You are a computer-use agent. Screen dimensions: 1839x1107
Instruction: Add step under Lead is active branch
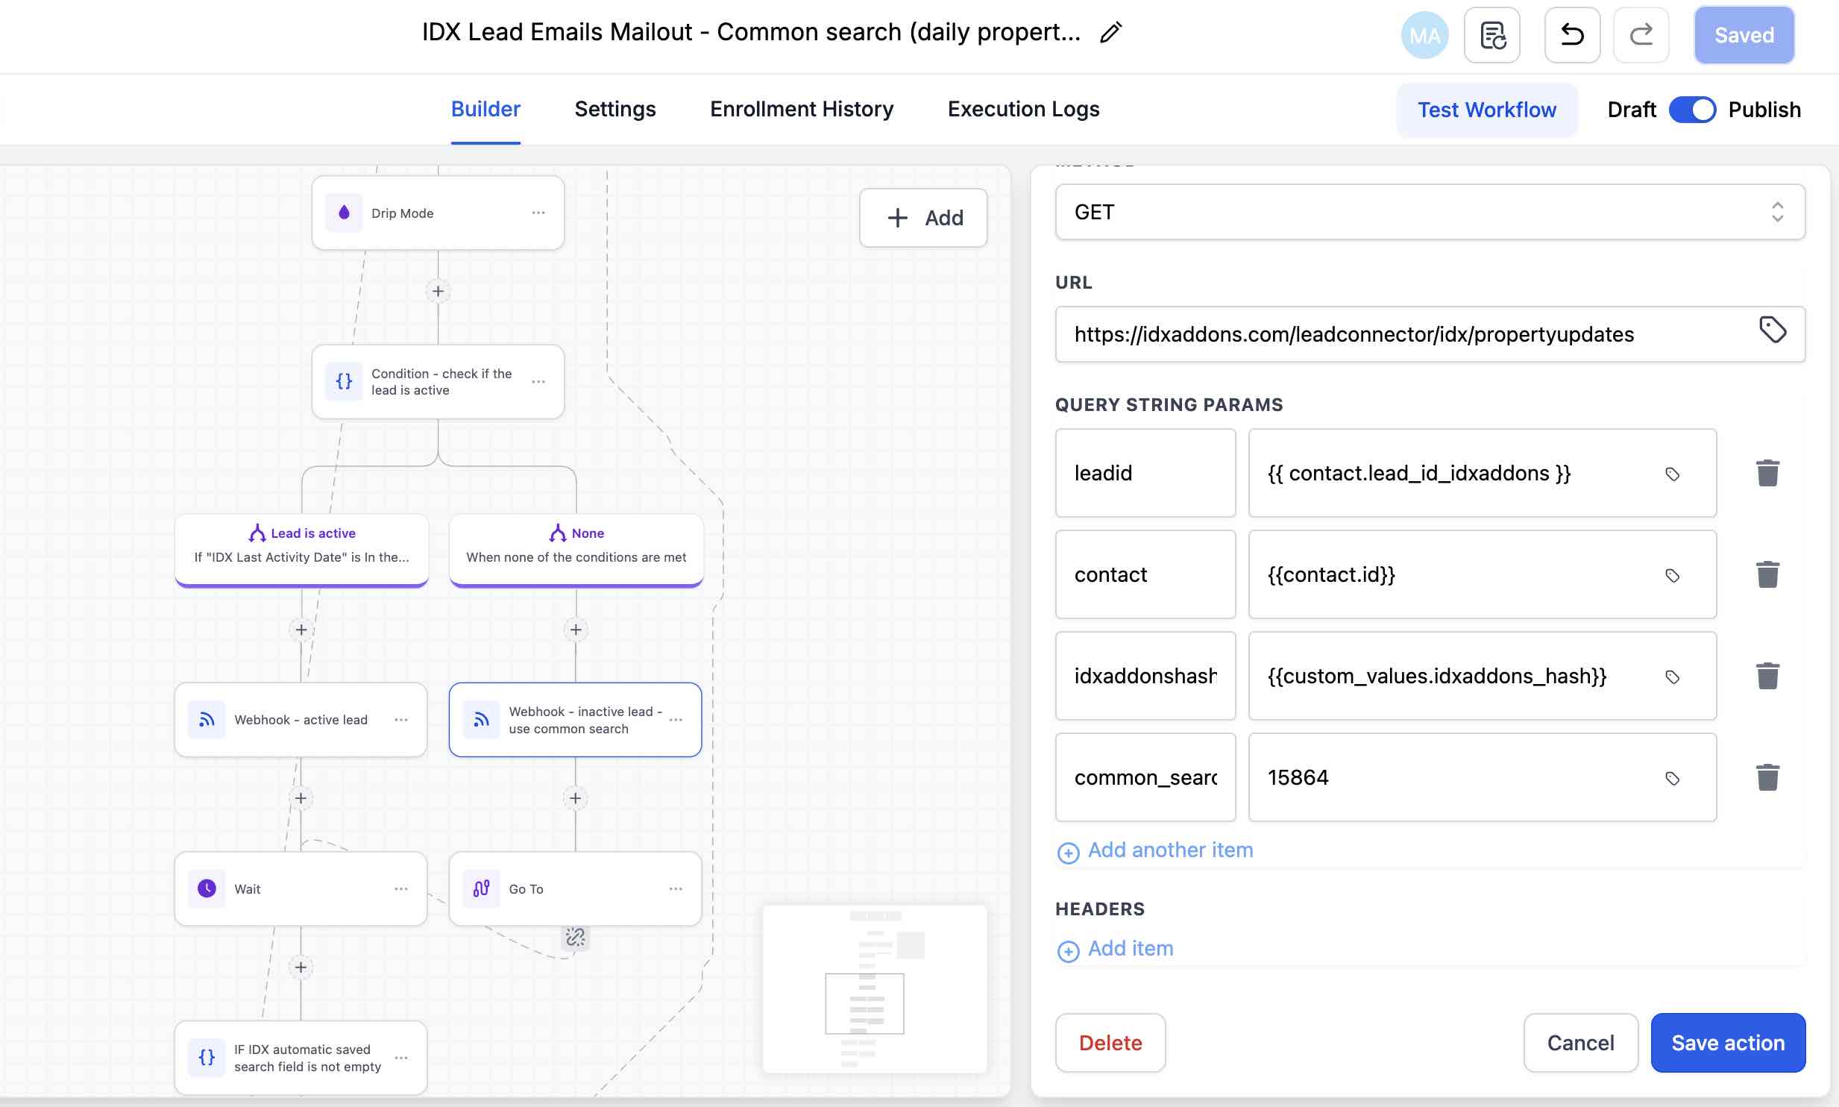301,630
